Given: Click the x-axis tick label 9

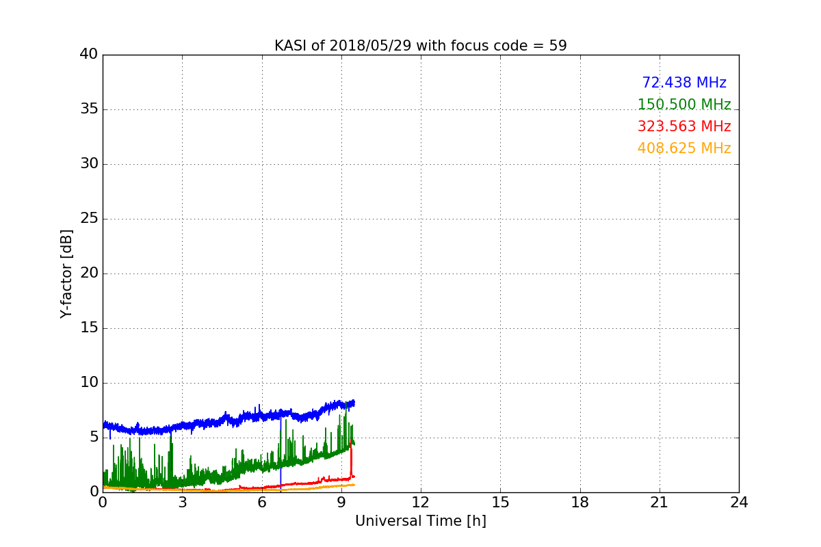Looking at the screenshot, I should 341,503.
